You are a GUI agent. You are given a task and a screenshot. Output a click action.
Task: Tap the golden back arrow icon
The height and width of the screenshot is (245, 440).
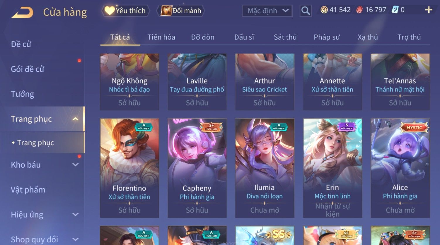coord(22,13)
